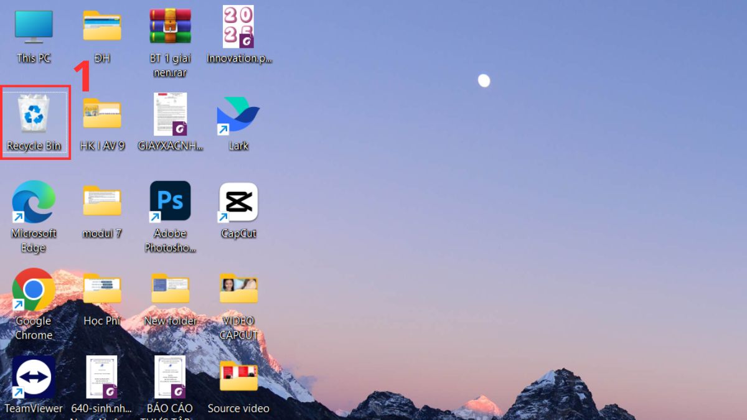Click the "modul 7" label text

(x=102, y=234)
